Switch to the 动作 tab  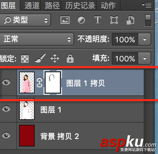108,5
